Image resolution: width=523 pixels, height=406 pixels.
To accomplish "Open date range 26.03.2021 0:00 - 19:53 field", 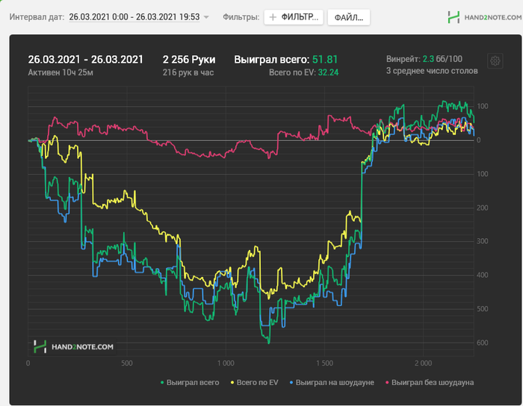I will 134,17.
